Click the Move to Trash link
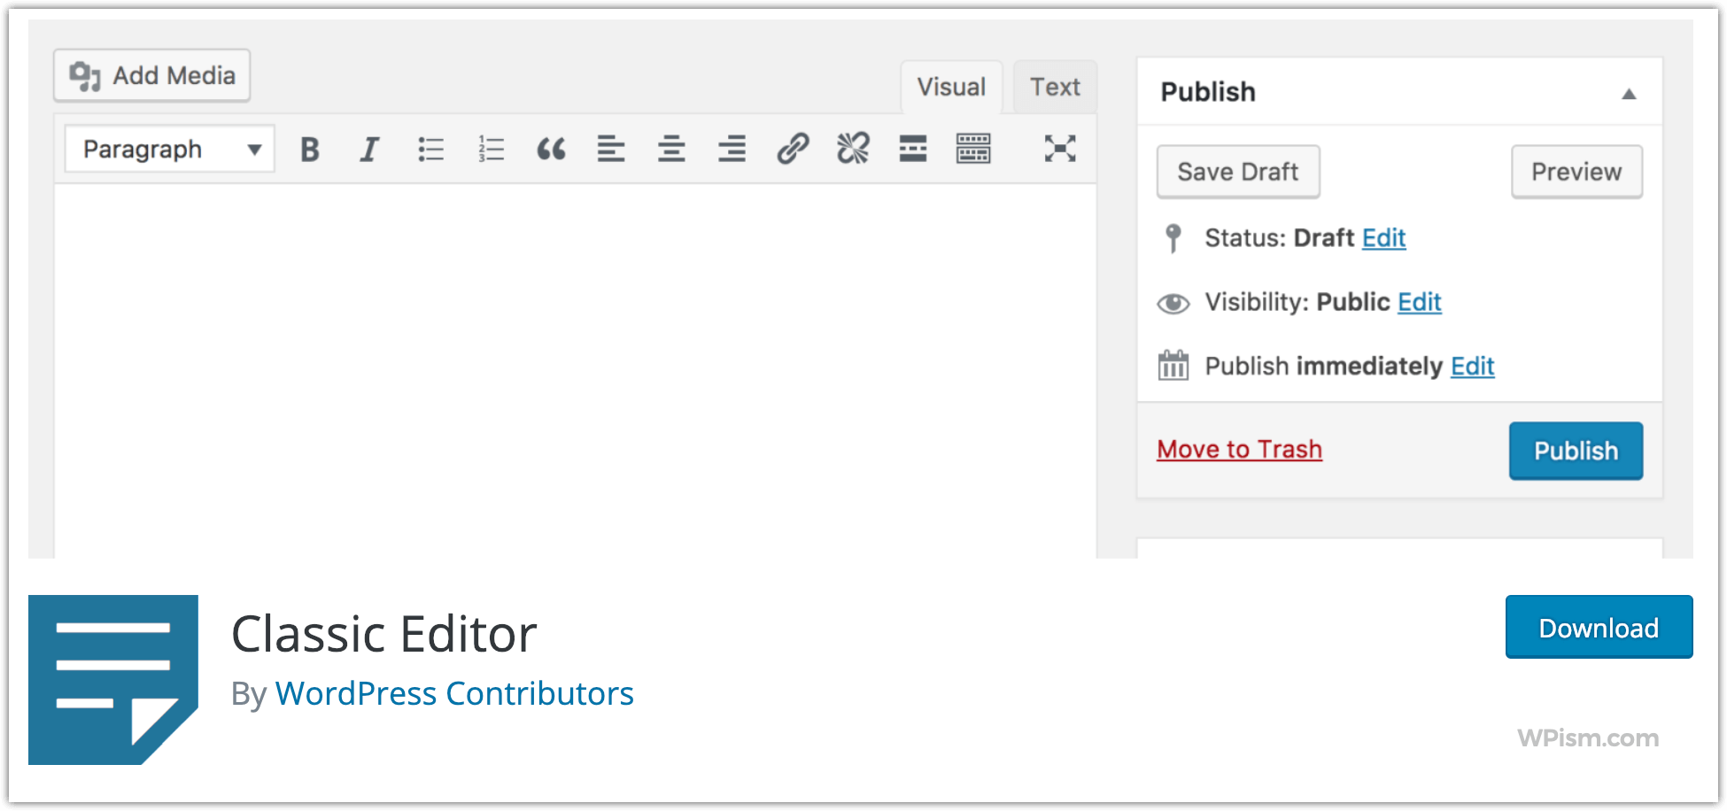Image resolution: width=1727 pixels, height=811 pixels. [x=1239, y=449]
